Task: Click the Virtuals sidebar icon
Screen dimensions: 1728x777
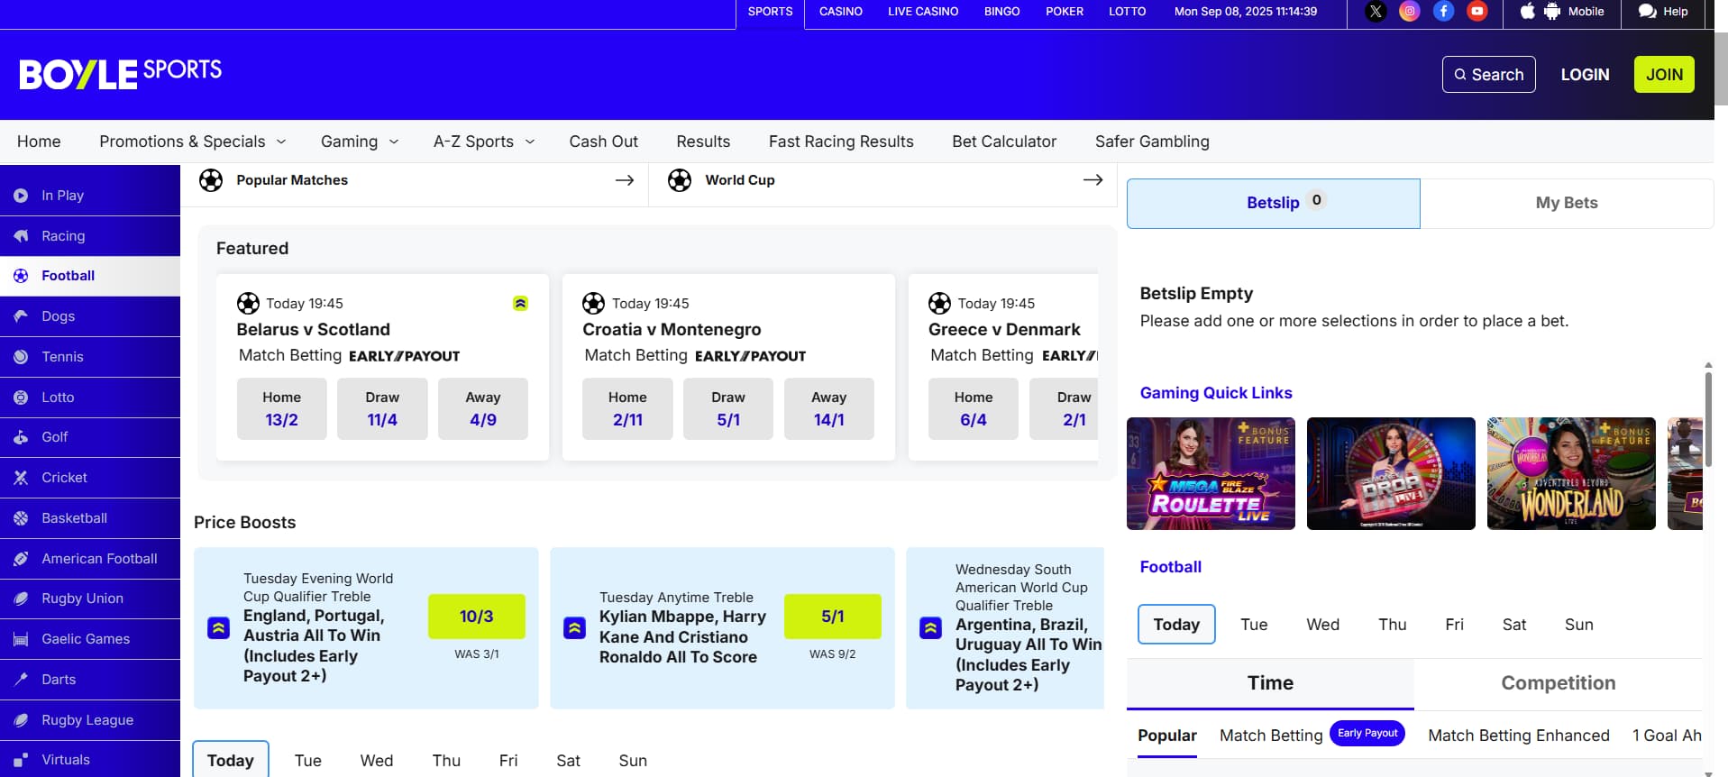Action: tap(21, 760)
